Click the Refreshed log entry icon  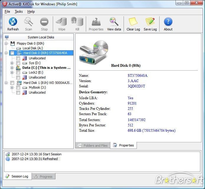8,159
